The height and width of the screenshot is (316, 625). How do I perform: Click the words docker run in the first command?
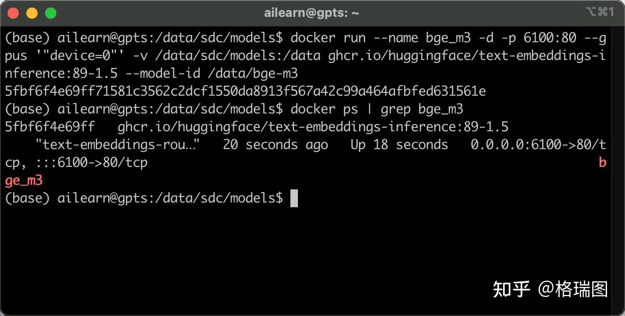click(328, 38)
